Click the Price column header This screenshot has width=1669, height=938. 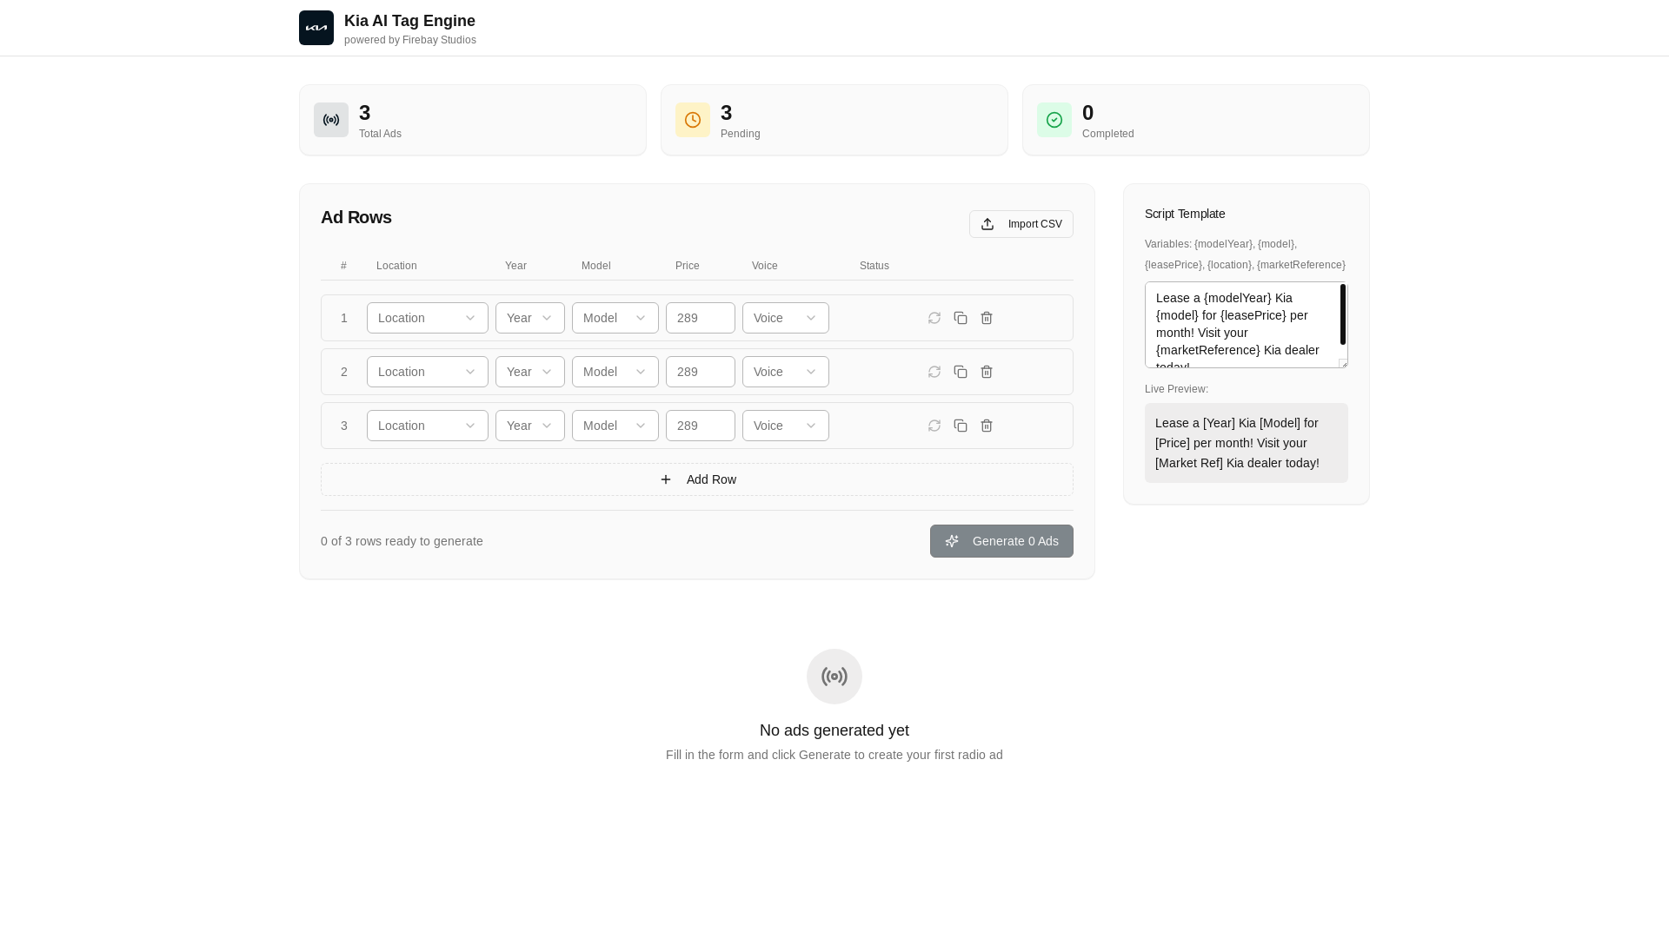point(688,266)
